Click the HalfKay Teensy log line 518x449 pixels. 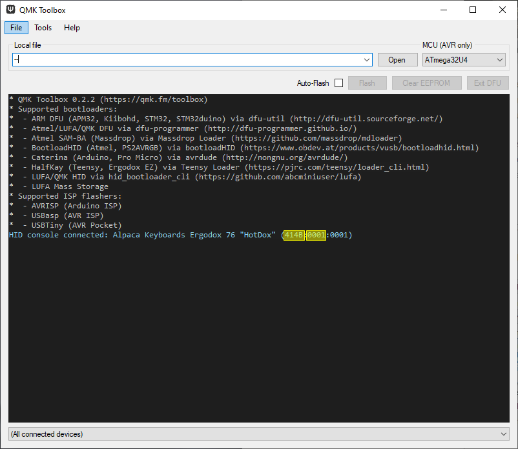pyautogui.click(x=219, y=167)
